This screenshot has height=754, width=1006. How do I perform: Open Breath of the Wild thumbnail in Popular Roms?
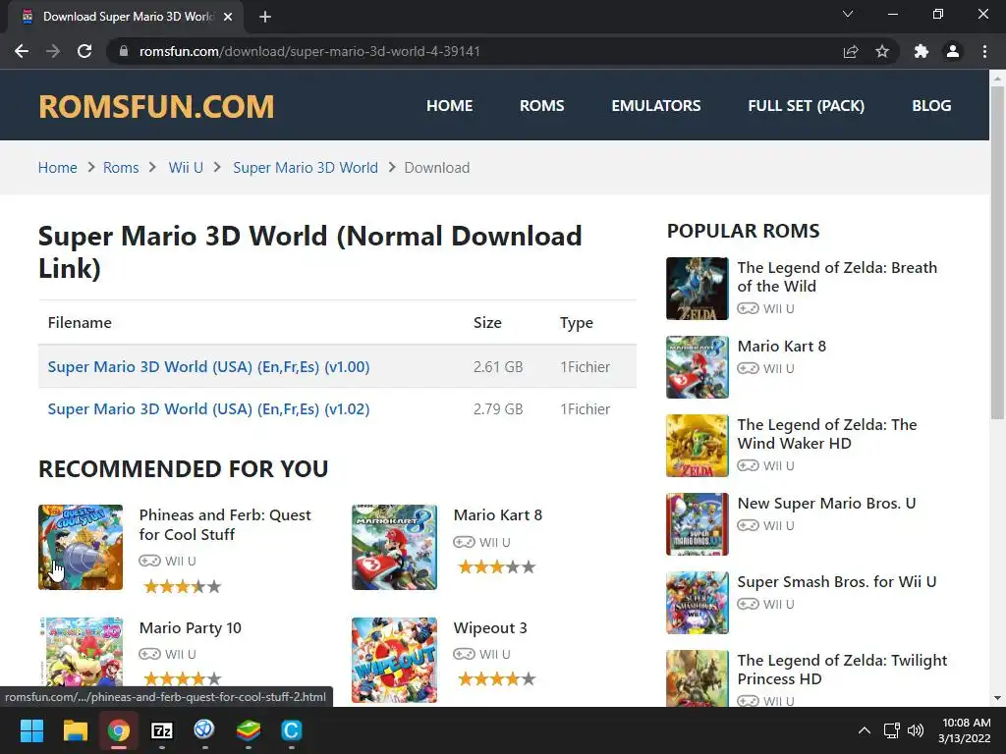pos(698,289)
